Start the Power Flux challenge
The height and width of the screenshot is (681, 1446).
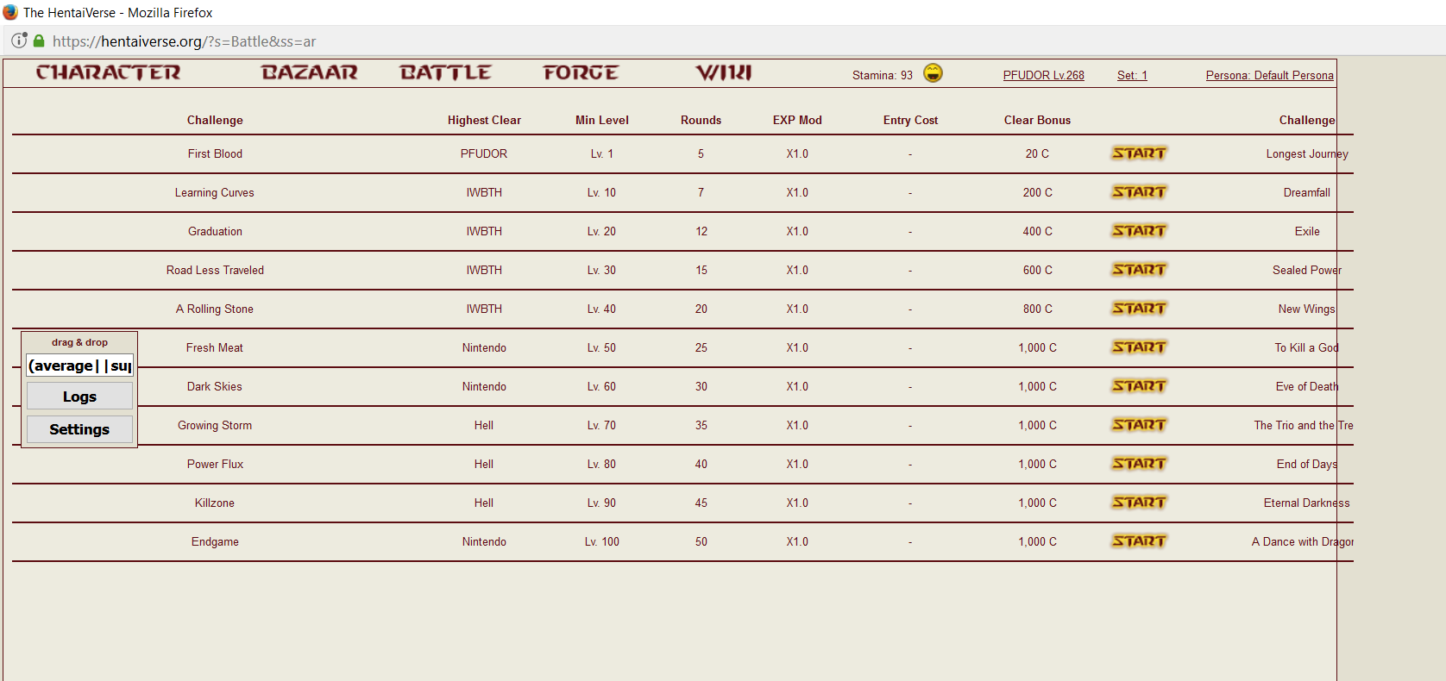click(x=1139, y=464)
